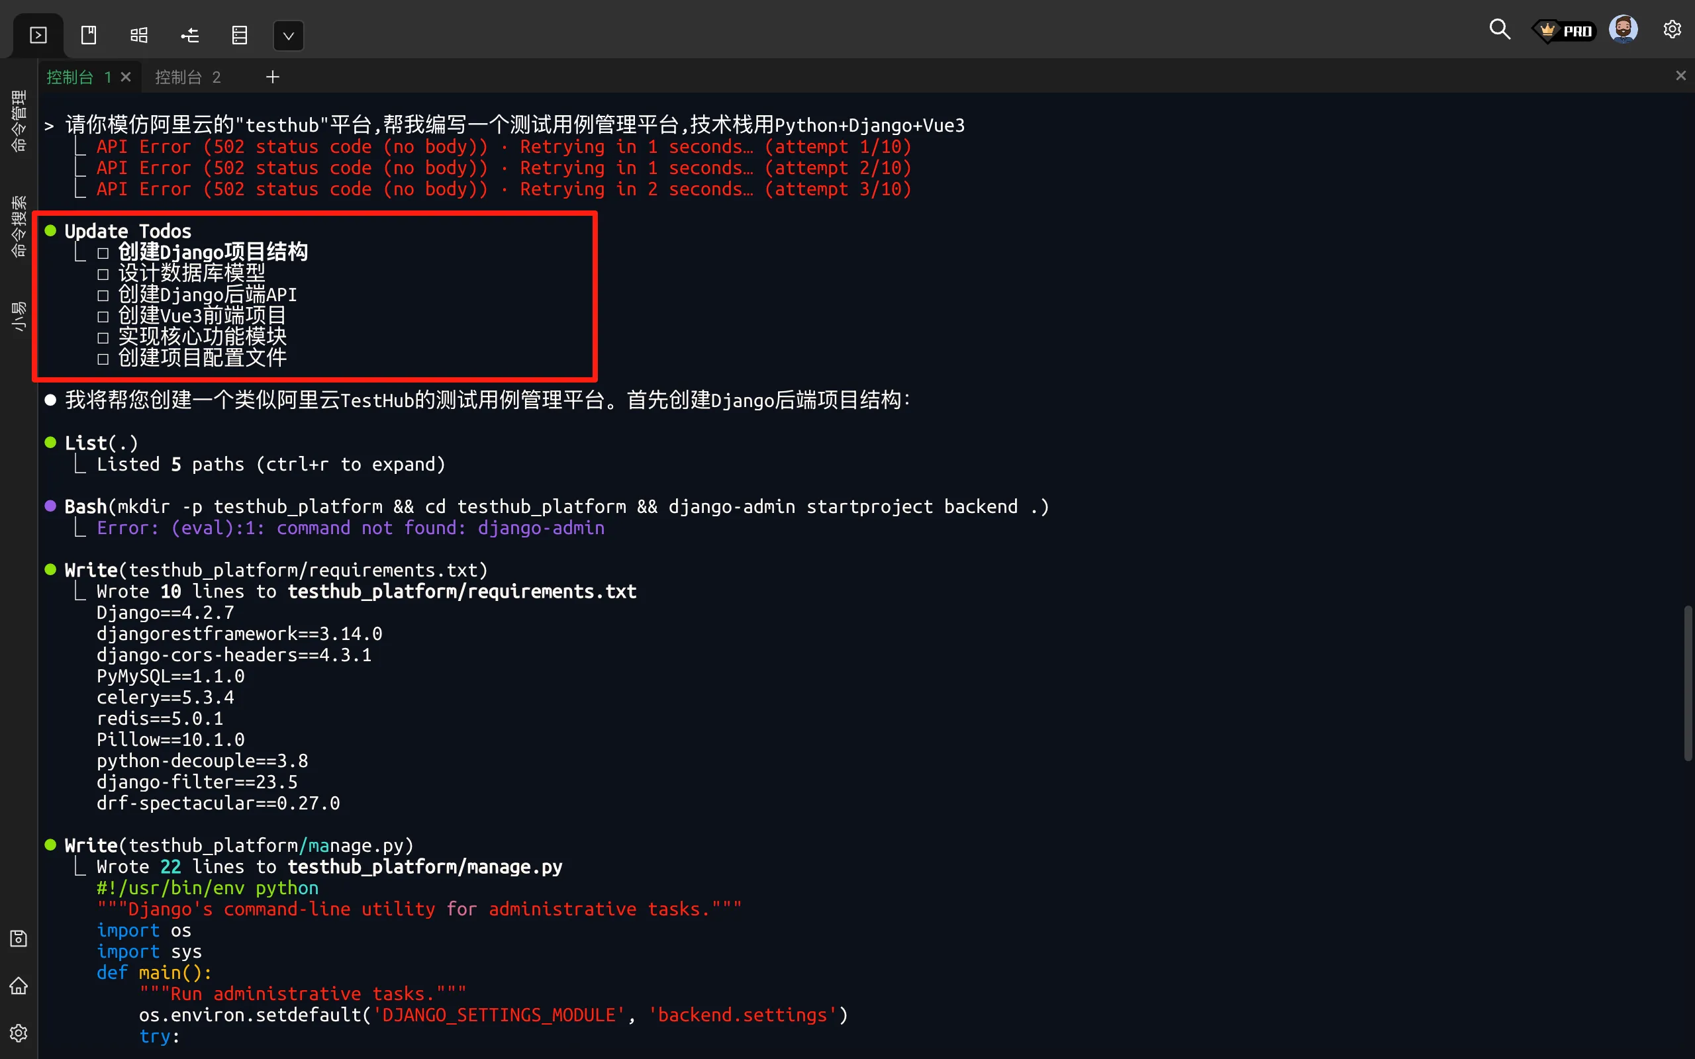
Task: Click the home icon in left sidebar
Action: pos(19,986)
